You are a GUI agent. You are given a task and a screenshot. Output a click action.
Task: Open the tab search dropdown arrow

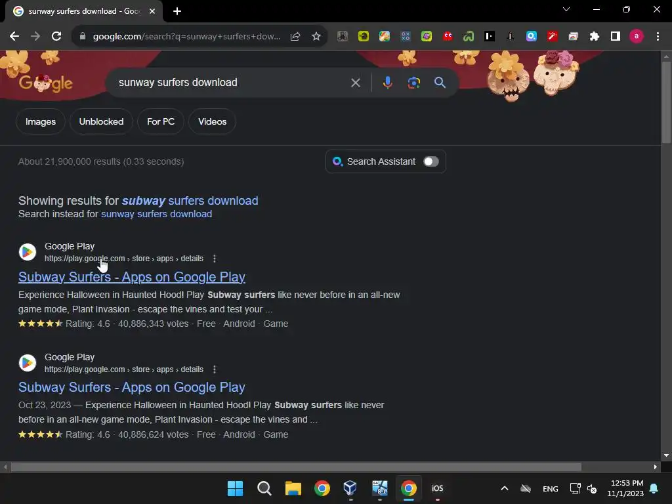tap(566, 9)
